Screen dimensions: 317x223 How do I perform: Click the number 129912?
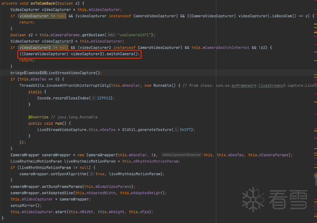103,98
